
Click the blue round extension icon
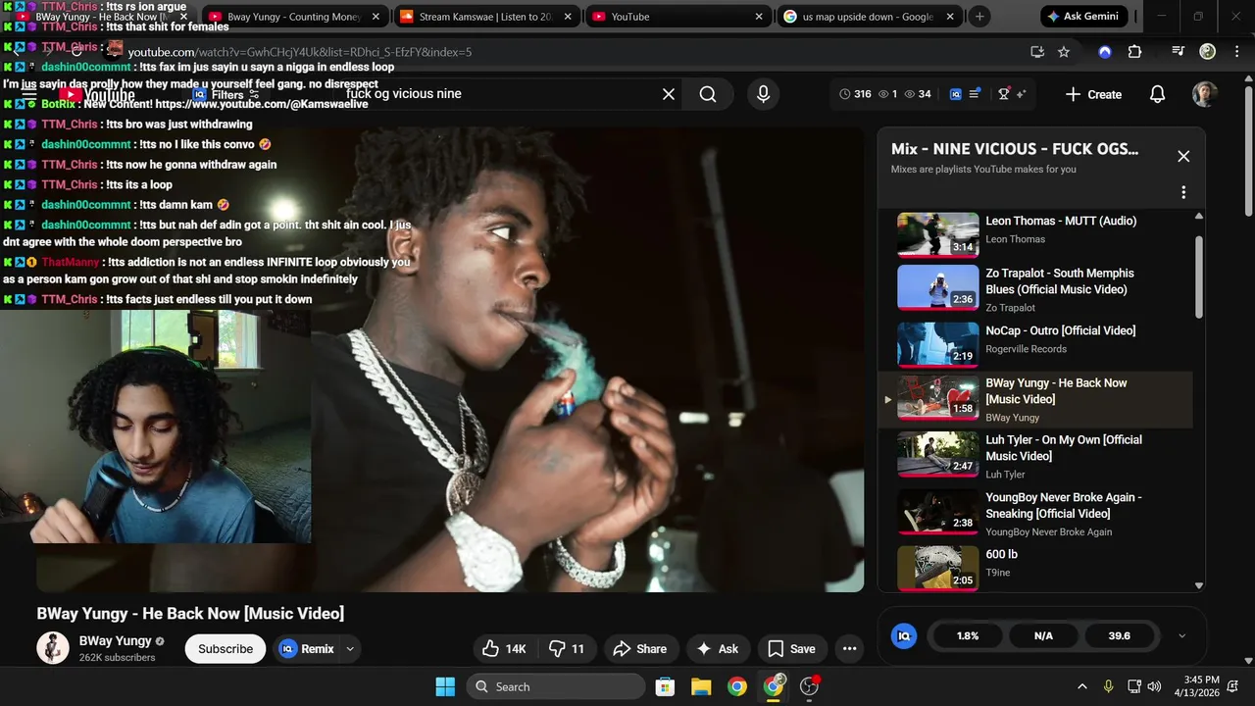(1105, 52)
